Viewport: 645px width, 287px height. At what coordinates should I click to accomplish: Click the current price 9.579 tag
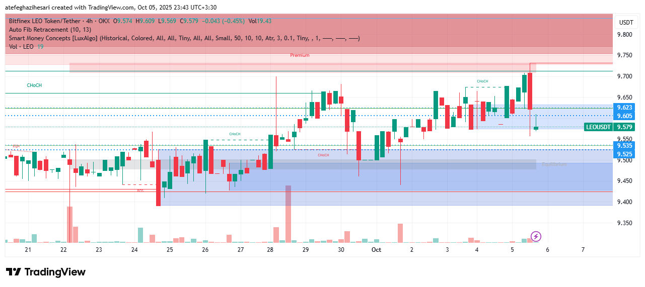[x=625, y=127]
